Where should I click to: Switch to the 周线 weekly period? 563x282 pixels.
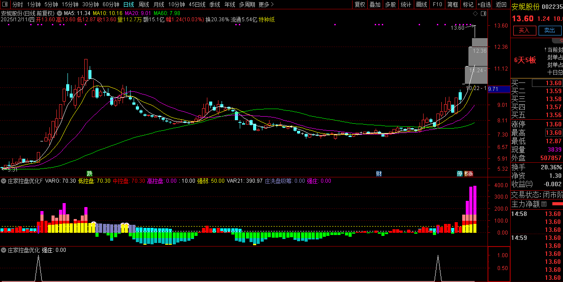click(x=143, y=4)
